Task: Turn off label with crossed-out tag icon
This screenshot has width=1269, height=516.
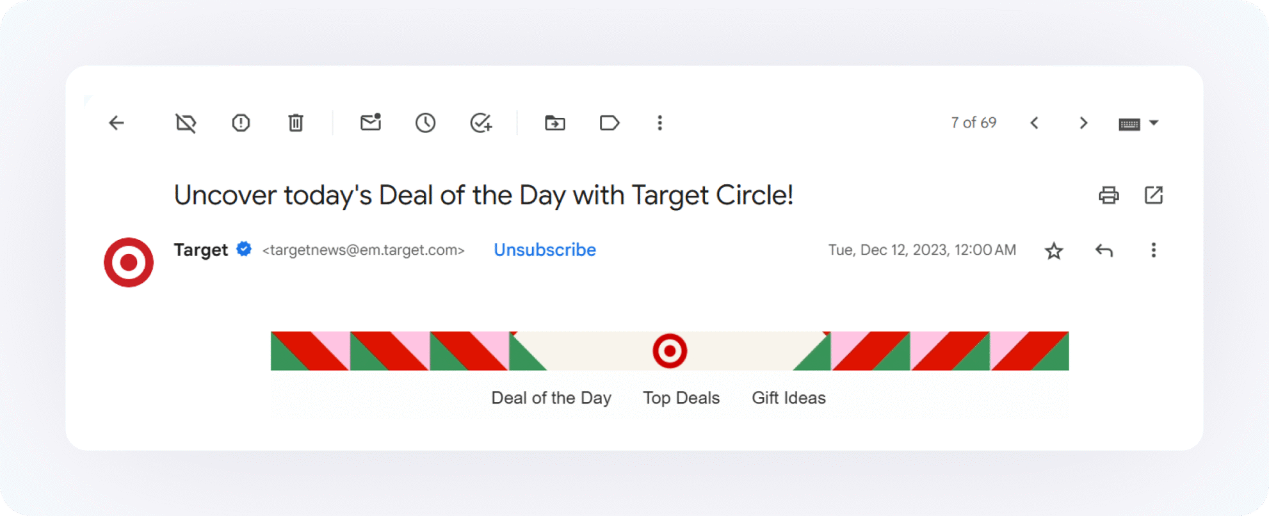Action: (x=186, y=123)
